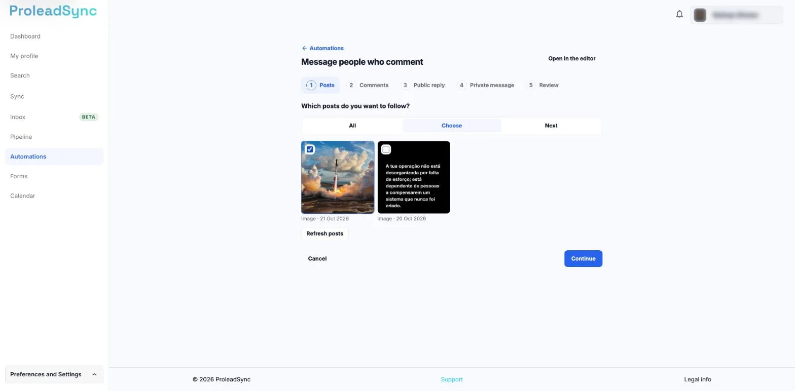Go to step 1 Posts

tap(320, 85)
